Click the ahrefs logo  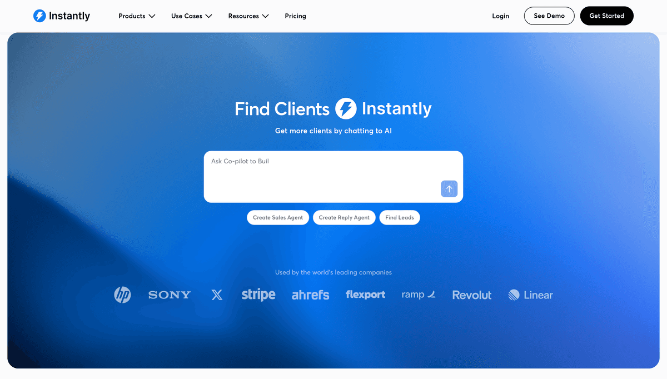[x=310, y=295]
